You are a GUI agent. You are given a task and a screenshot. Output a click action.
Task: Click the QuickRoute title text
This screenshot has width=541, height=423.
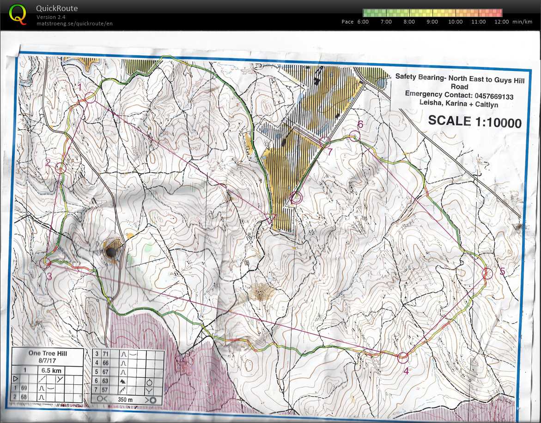point(57,8)
